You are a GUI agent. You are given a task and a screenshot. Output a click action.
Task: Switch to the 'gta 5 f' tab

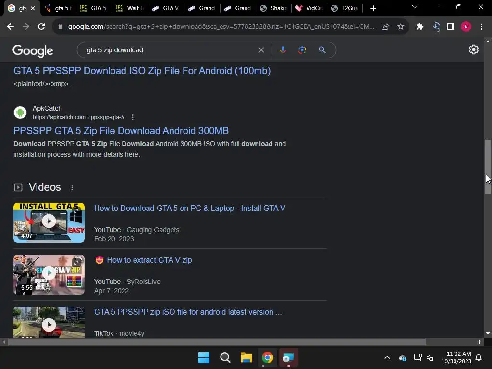58,8
